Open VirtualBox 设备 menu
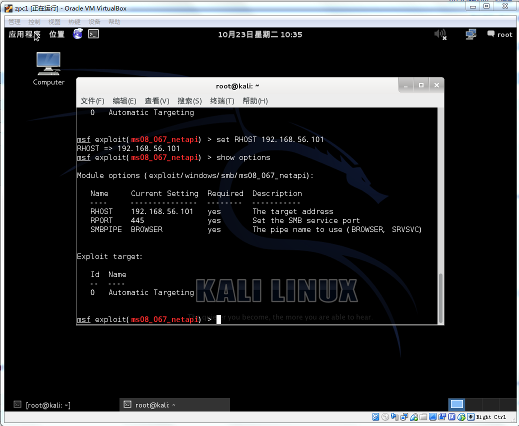 pos(94,22)
